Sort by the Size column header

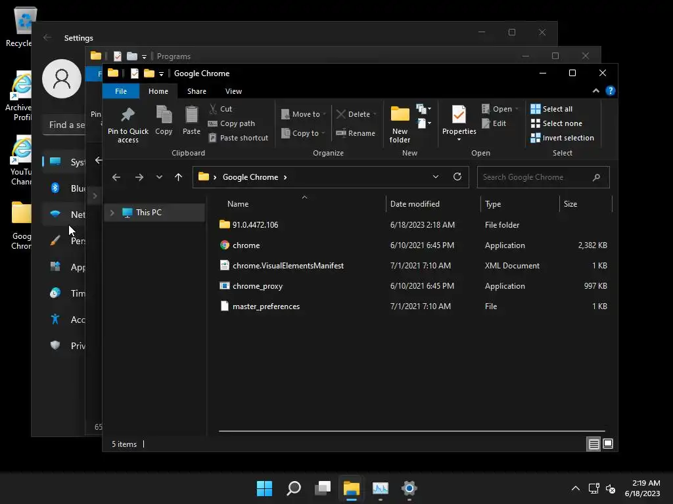coord(570,204)
